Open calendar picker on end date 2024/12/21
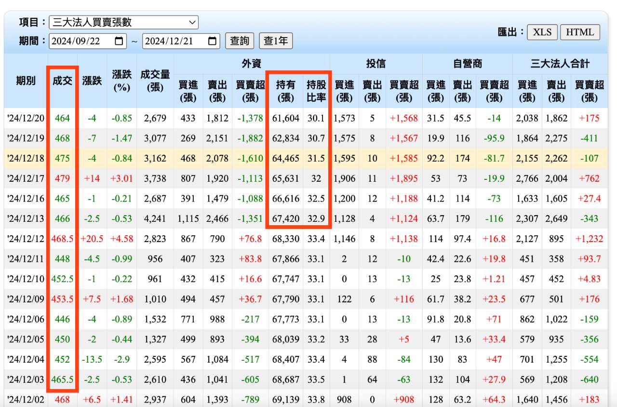Screen dimensions: 617x407 [212, 41]
